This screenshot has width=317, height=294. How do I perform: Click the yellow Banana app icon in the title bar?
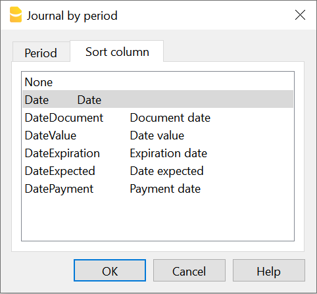(16, 14)
